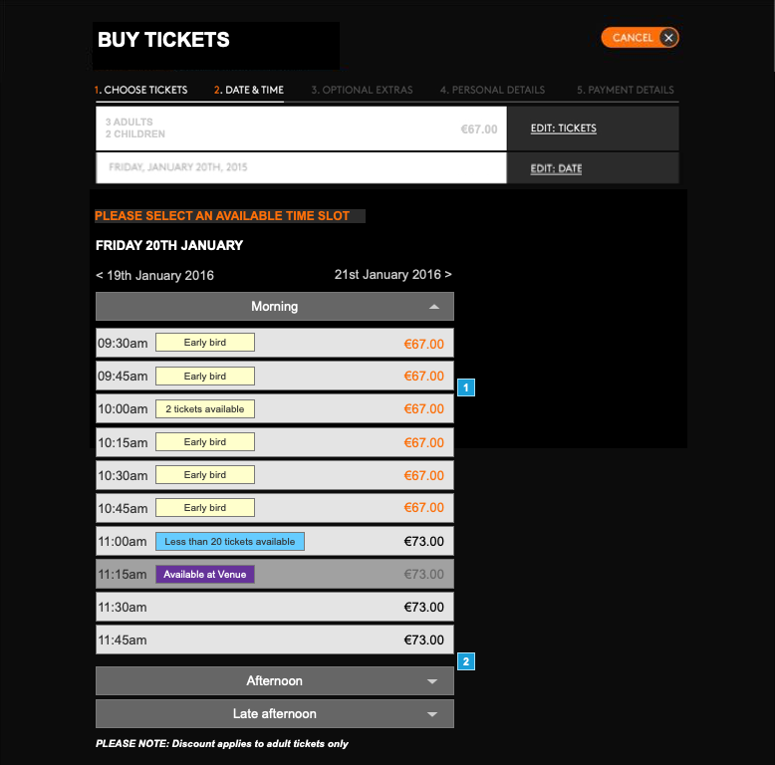775x765 pixels.
Task: Choose the 10:00am time slot
Action: (275, 409)
